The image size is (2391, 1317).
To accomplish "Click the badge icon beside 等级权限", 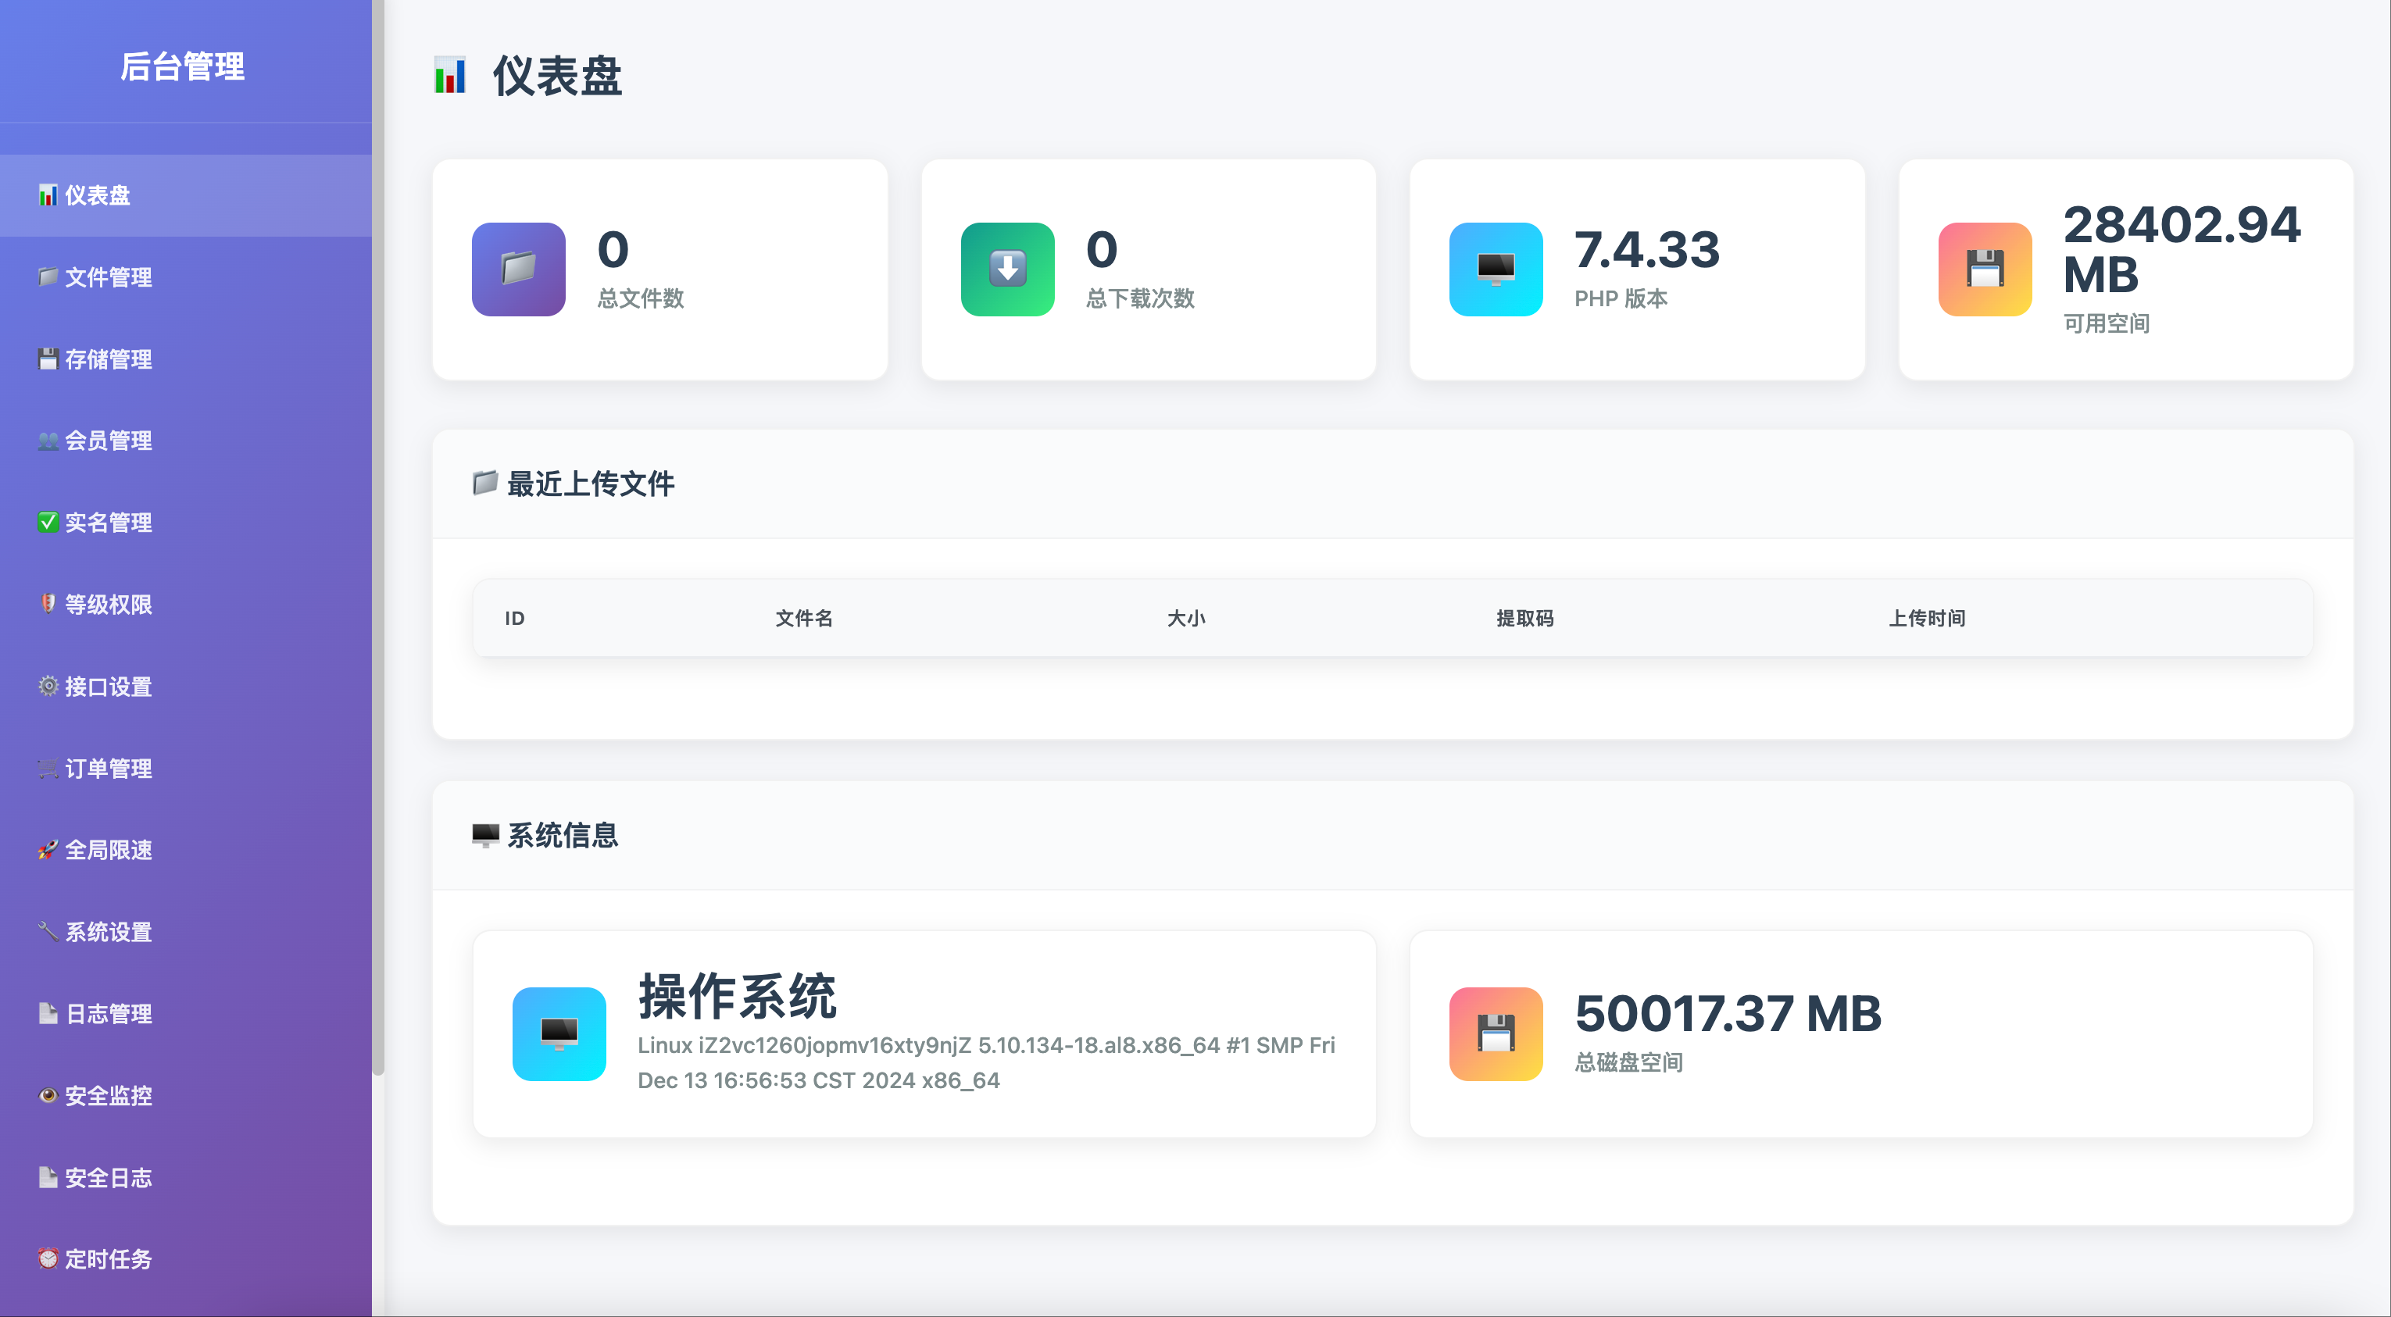I will 48,604.
